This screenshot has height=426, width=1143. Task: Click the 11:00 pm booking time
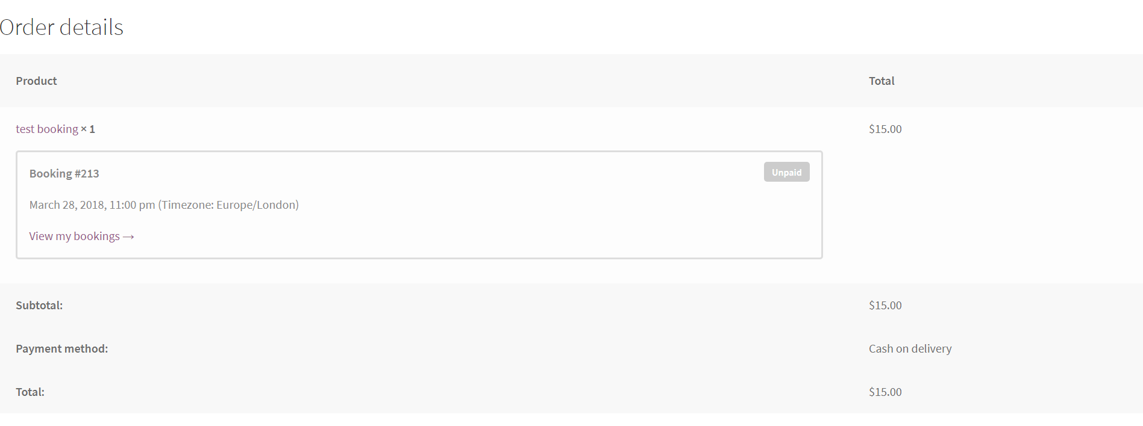tap(132, 205)
